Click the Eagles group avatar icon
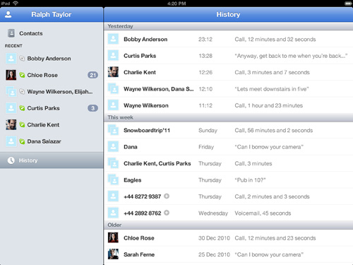 pos(113,179)
